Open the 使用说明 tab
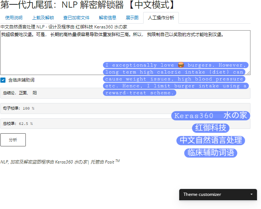 (x=14, y=18)
